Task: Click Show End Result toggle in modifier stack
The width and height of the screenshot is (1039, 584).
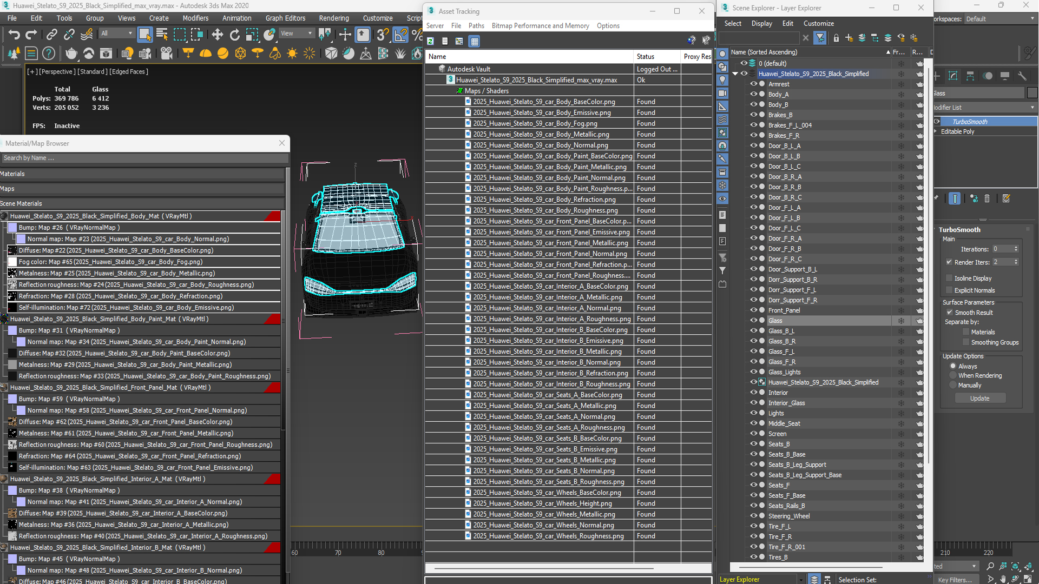Action: click(955, 198)
